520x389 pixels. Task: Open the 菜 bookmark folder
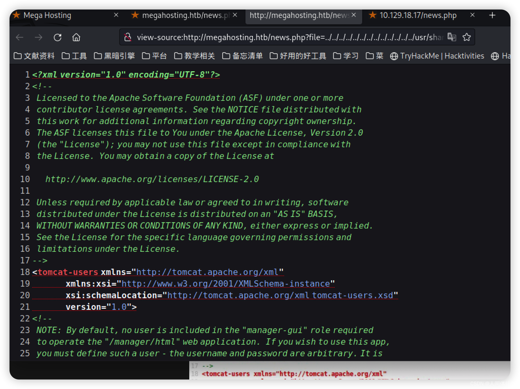pos(375,56)
